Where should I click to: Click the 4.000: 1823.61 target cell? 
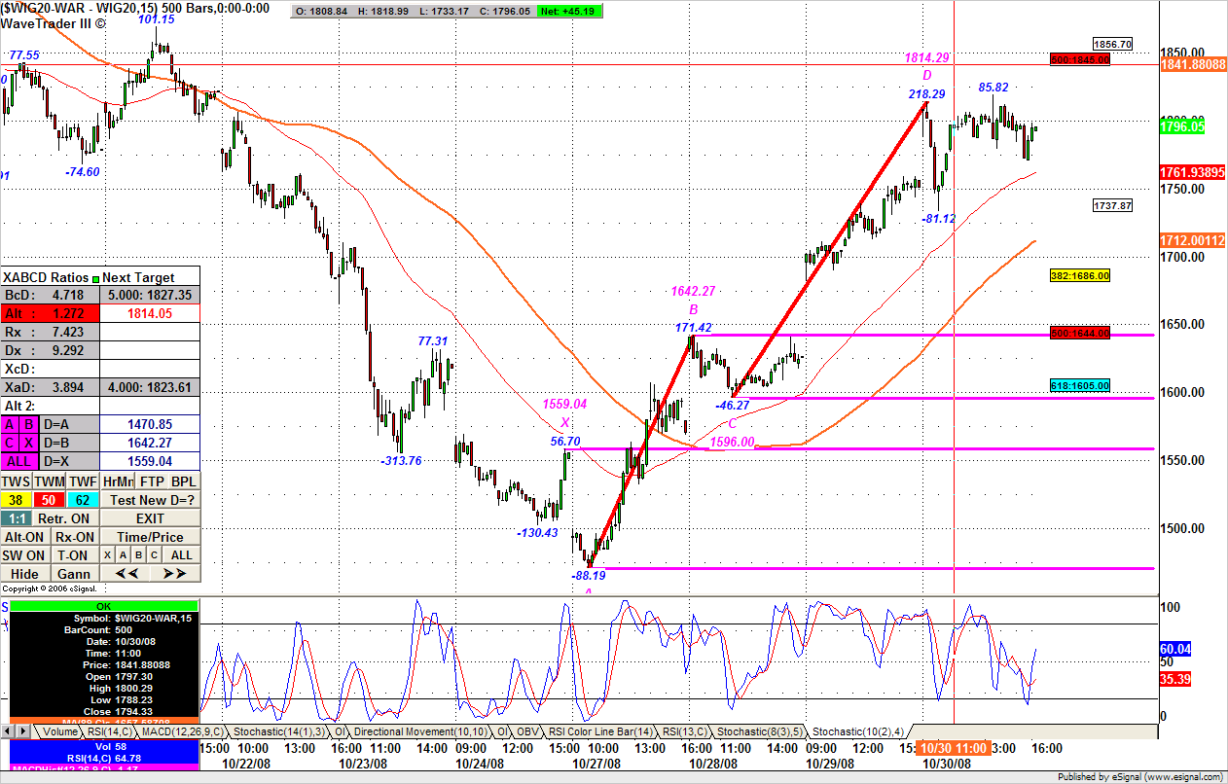pyautogui.click(x=150, y=387)
